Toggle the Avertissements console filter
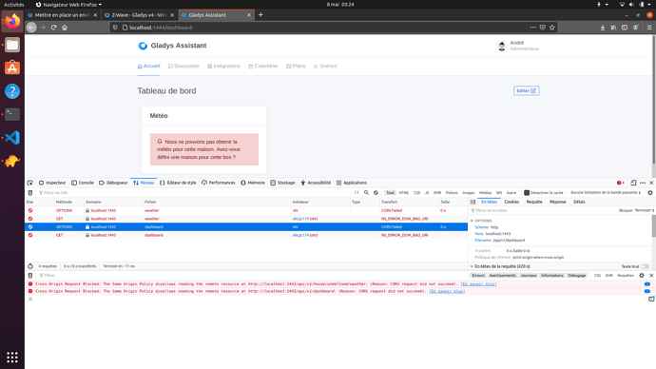Screen dimensions: 656x369 pyautogui.click(x=503, y=276)
